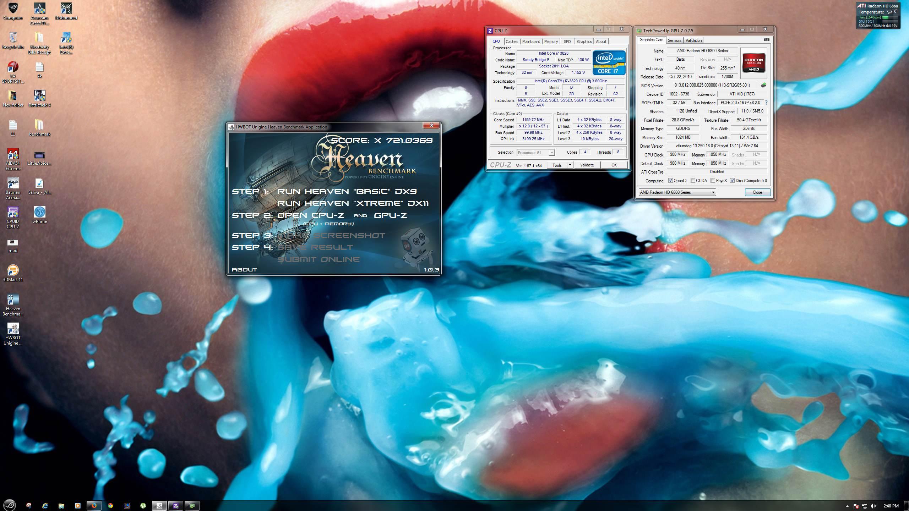The height and width of the screenshot is (511, 909).
Task: Click the taskbar clock showing 2:40 PM
Action: (x=891, y=506)
